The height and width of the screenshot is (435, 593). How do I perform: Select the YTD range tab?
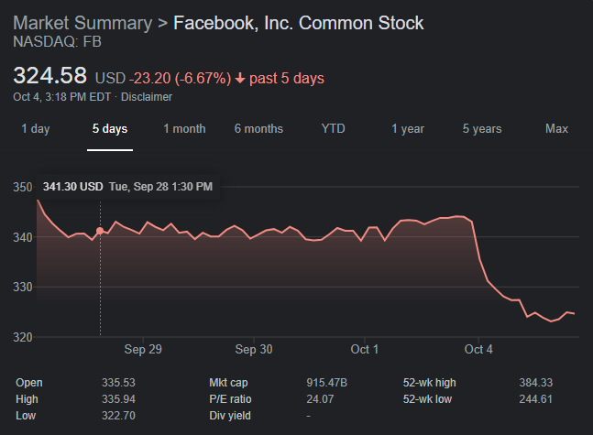tap(334, 129)
